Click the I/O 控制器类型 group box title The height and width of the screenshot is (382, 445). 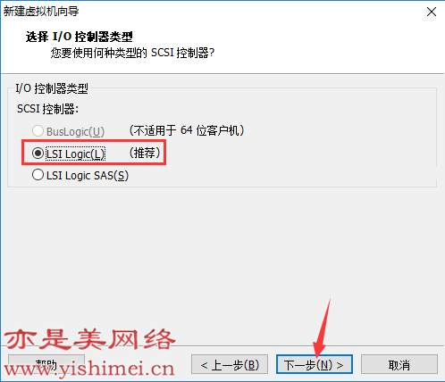[x=52, y=88]
